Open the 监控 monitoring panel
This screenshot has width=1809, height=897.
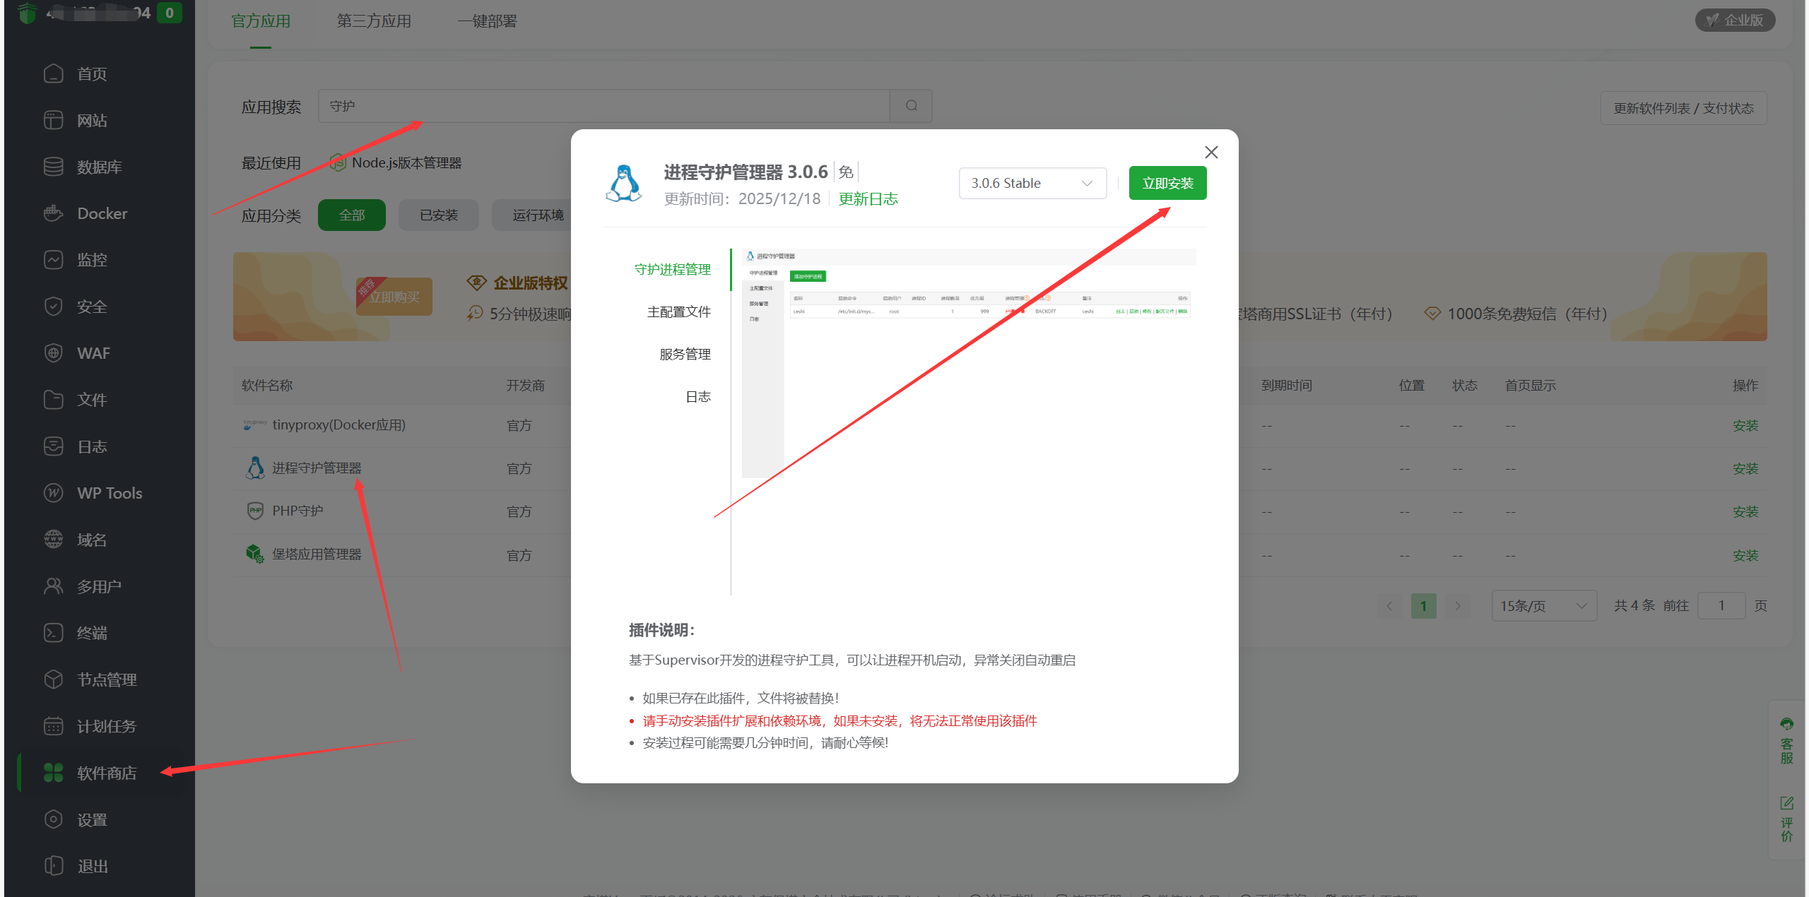point(93,259)
